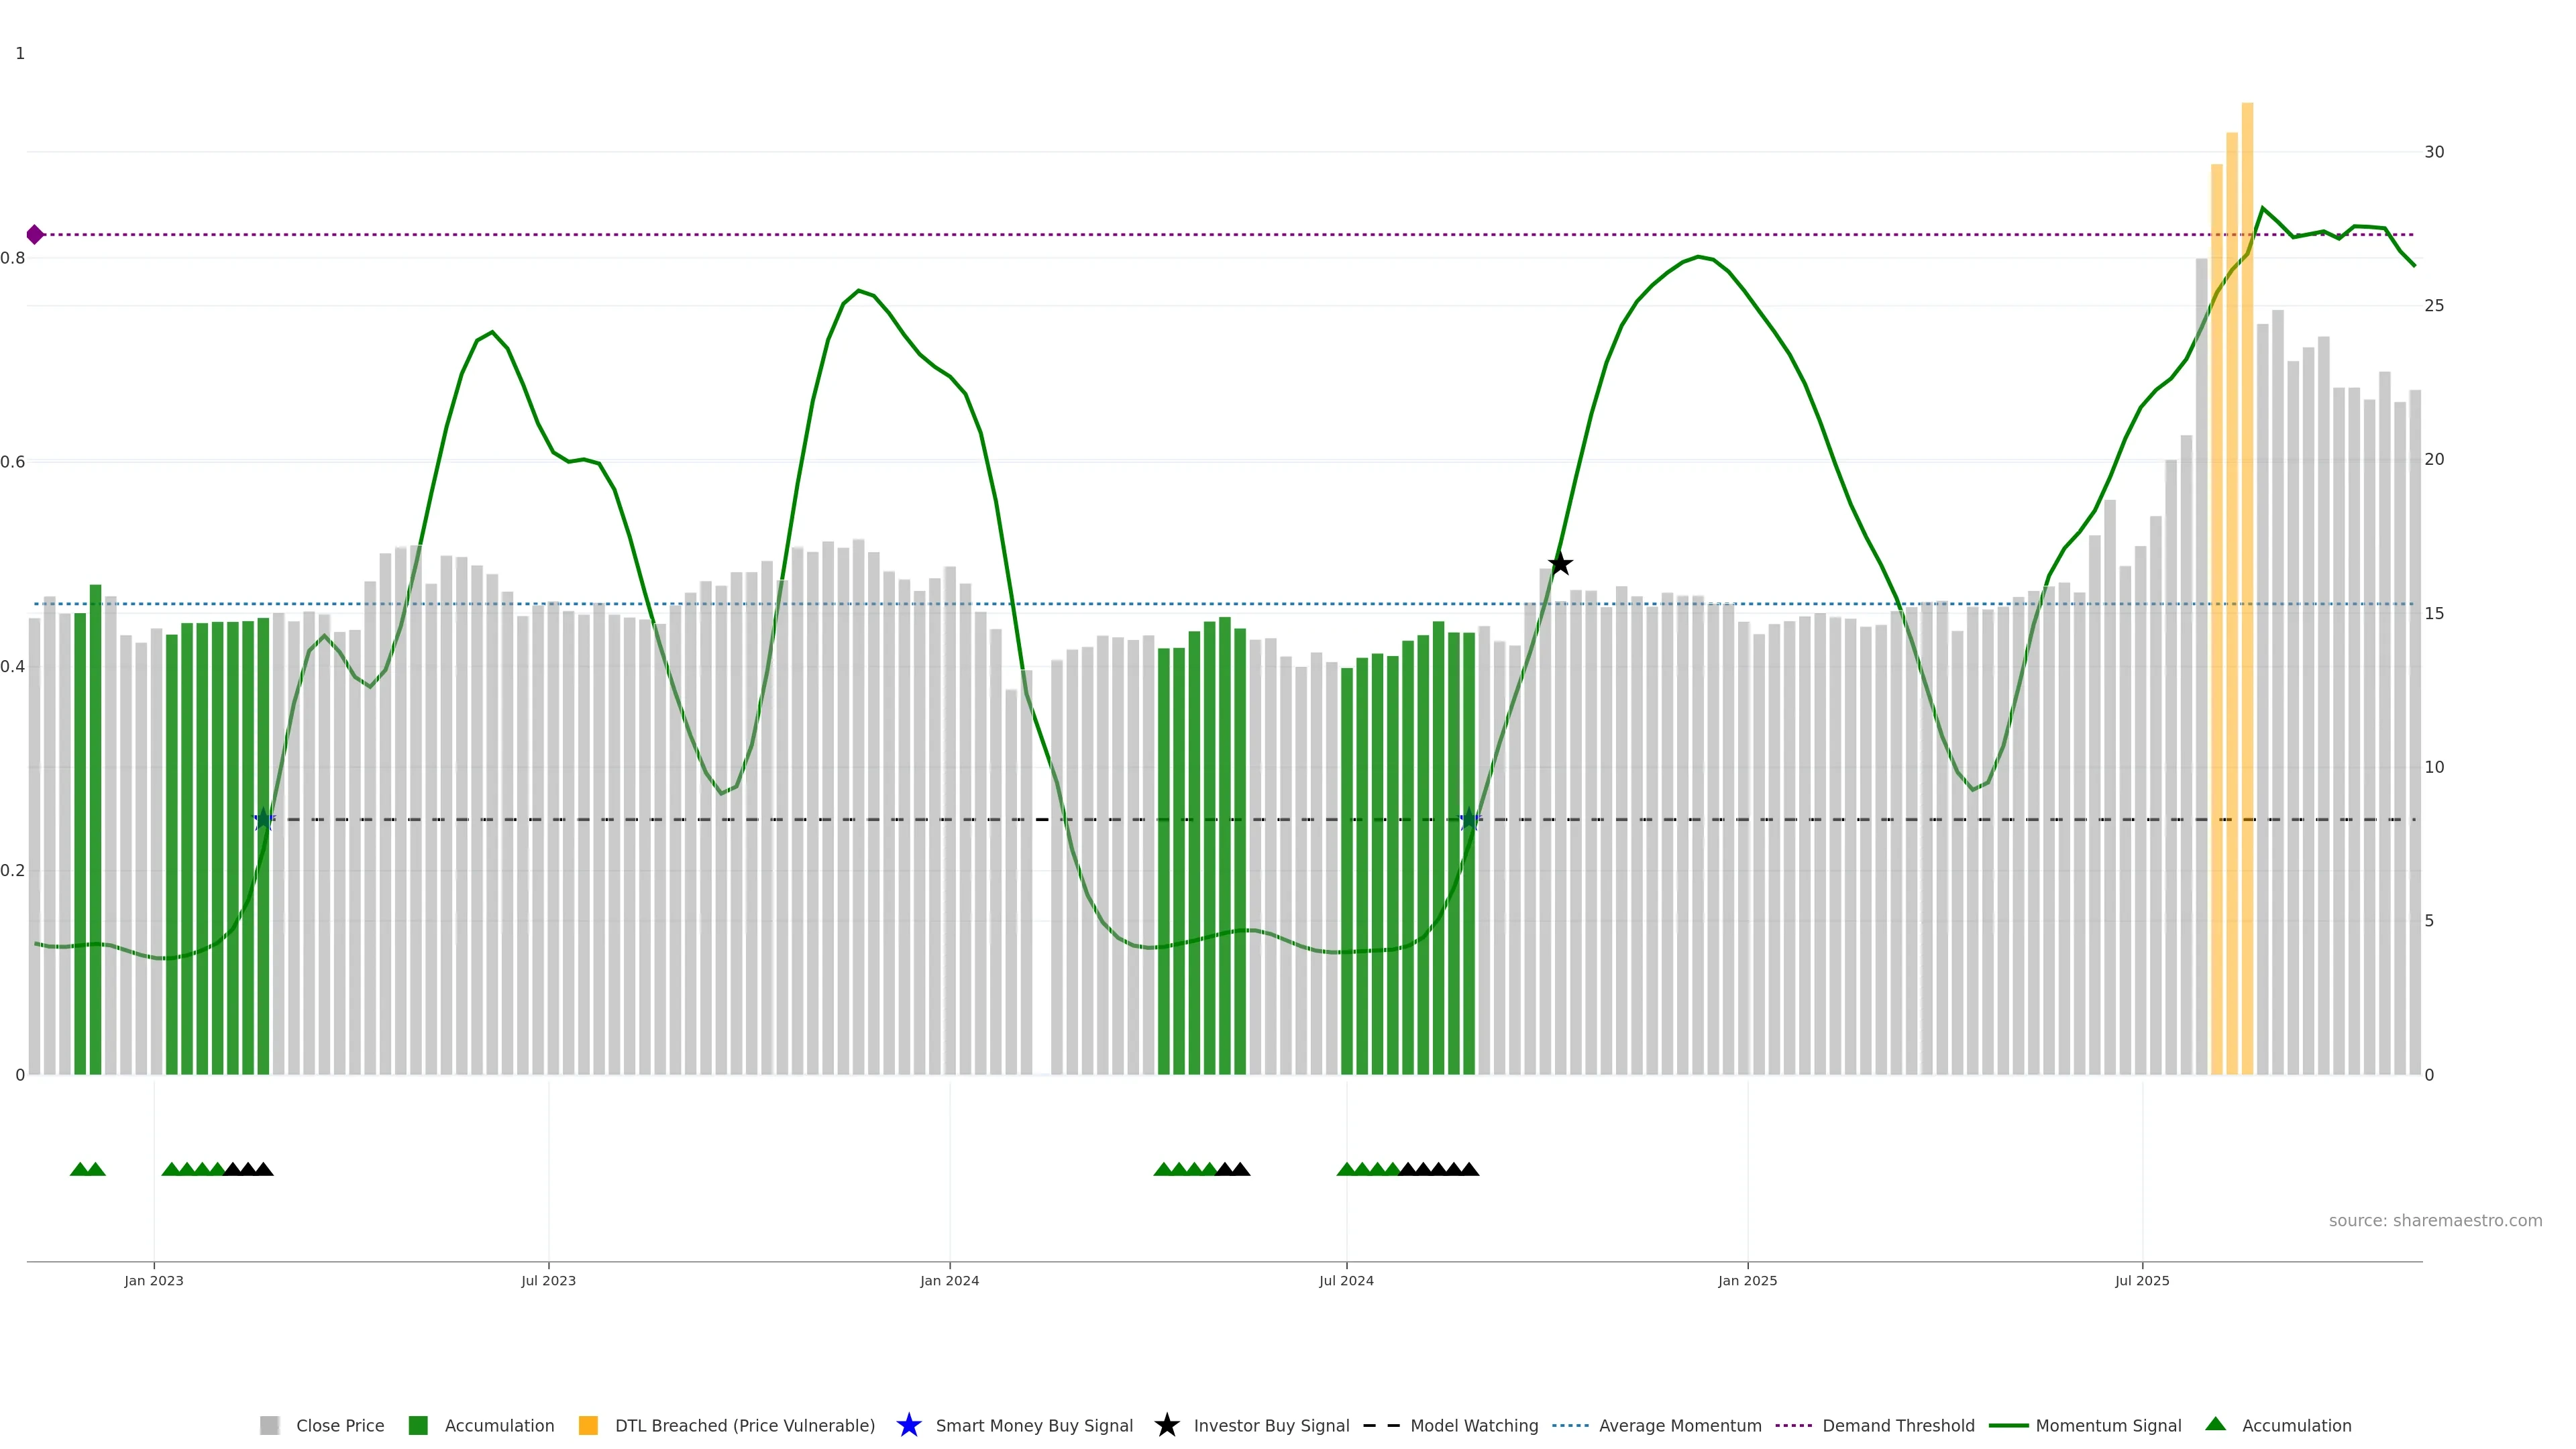Click the black Investor Buy Signal star on chart
The width and height of the screenshot is (2576, 1449).
point(1559,564)
